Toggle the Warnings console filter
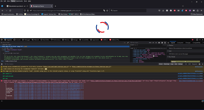This screenshot has width=204, height=110. 166,64
